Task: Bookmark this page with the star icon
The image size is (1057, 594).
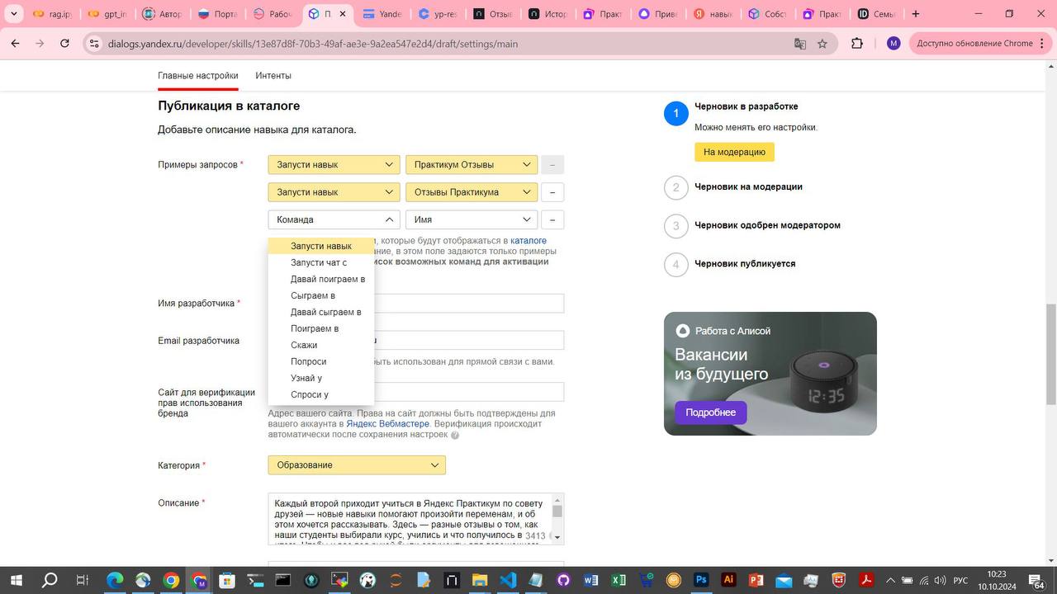Action: coord(822,44)
